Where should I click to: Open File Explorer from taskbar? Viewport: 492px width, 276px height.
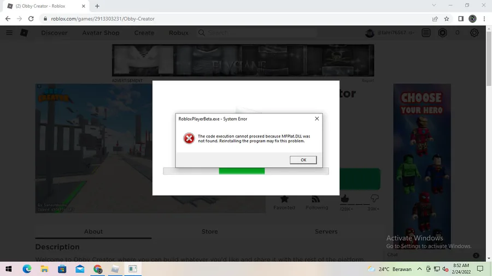[45, 269]
